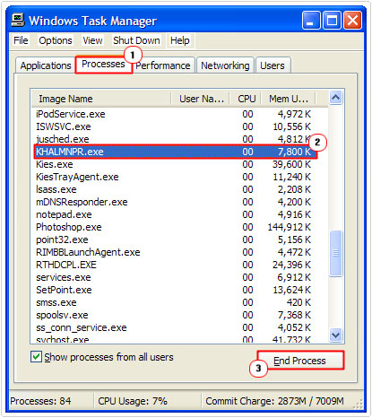372x418 pixels.
Task: Switch to the Users tab
Action: point(273,65)
